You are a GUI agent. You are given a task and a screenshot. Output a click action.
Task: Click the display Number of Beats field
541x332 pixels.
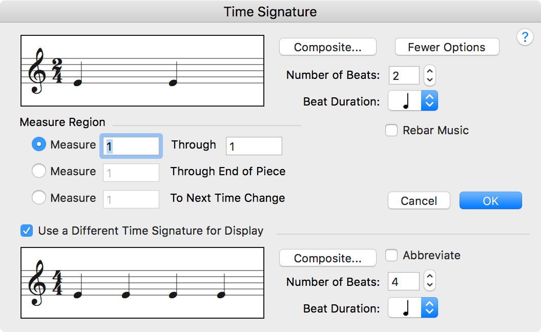(x=404, y=281)
